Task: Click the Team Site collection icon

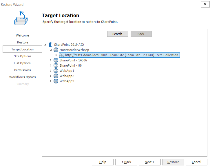Action: tap(61, 55)
